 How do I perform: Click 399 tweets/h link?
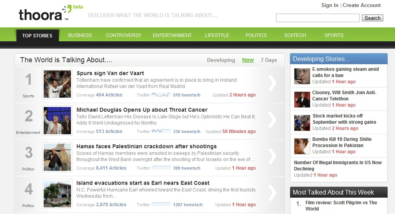point(187,168)
